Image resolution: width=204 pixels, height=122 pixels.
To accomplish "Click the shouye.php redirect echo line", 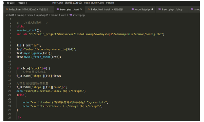I will click(62, 106).
